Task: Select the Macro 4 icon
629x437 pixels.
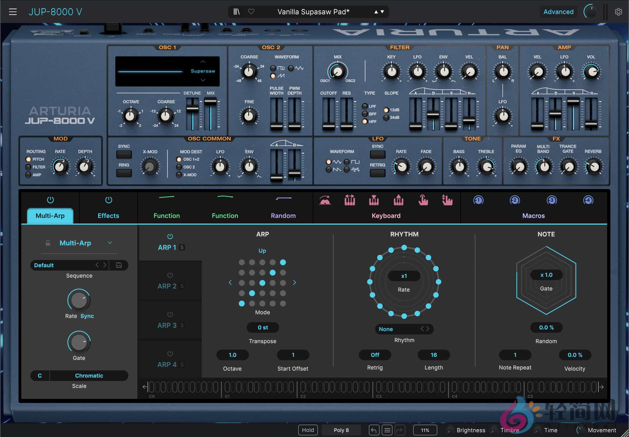Action: point(588,200)
